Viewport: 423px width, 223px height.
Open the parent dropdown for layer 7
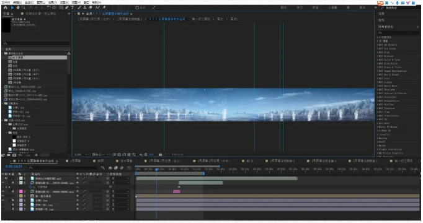click(x=121, y=209)
